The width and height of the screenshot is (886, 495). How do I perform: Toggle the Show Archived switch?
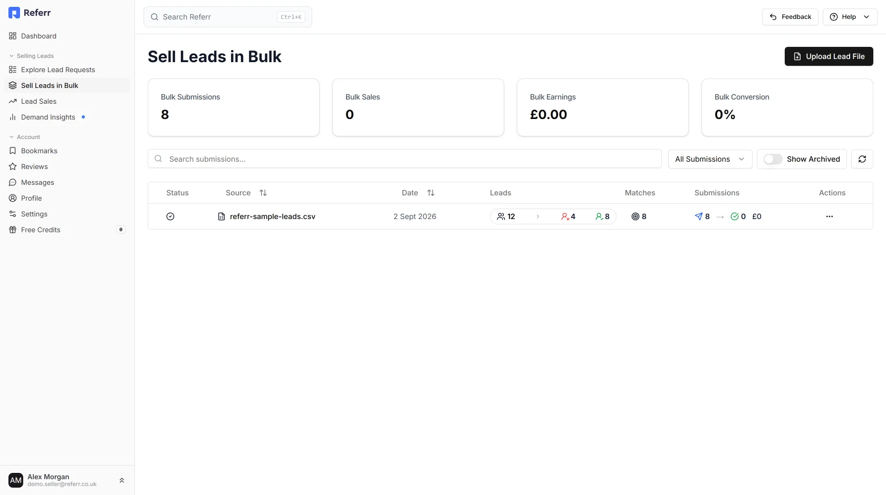[x=773, y=159]
